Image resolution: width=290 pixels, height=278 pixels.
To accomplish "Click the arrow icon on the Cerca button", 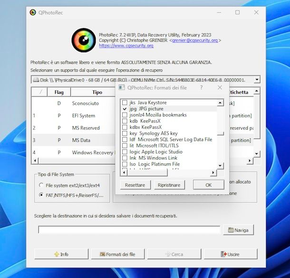I will (x=167, y=254).
